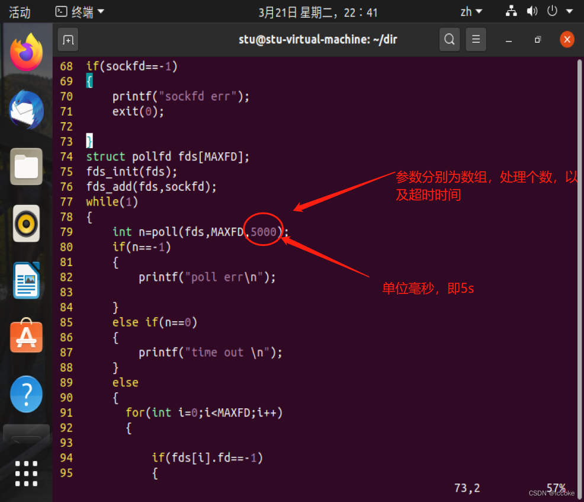Click the highlighted opening brace on line 69
This screenshot has width=584, height=502.
tap(89, 81)
